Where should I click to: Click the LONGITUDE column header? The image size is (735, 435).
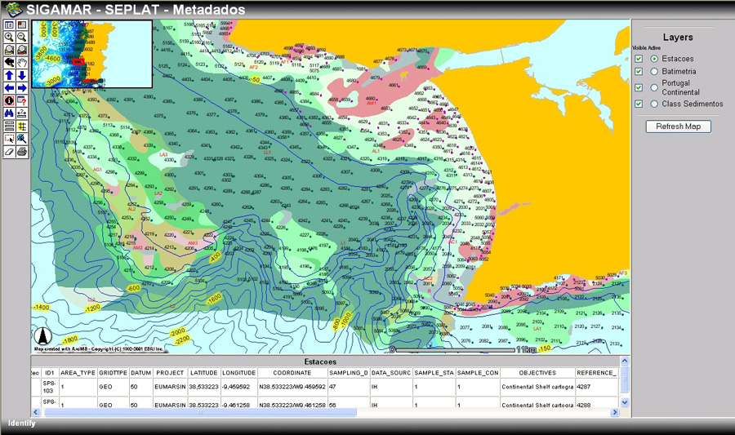pyautogui.click(x=238, y=373)
